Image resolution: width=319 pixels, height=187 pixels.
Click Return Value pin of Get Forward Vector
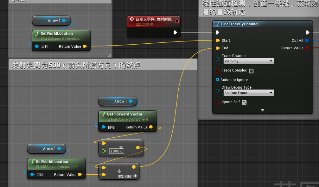(151, 127)
